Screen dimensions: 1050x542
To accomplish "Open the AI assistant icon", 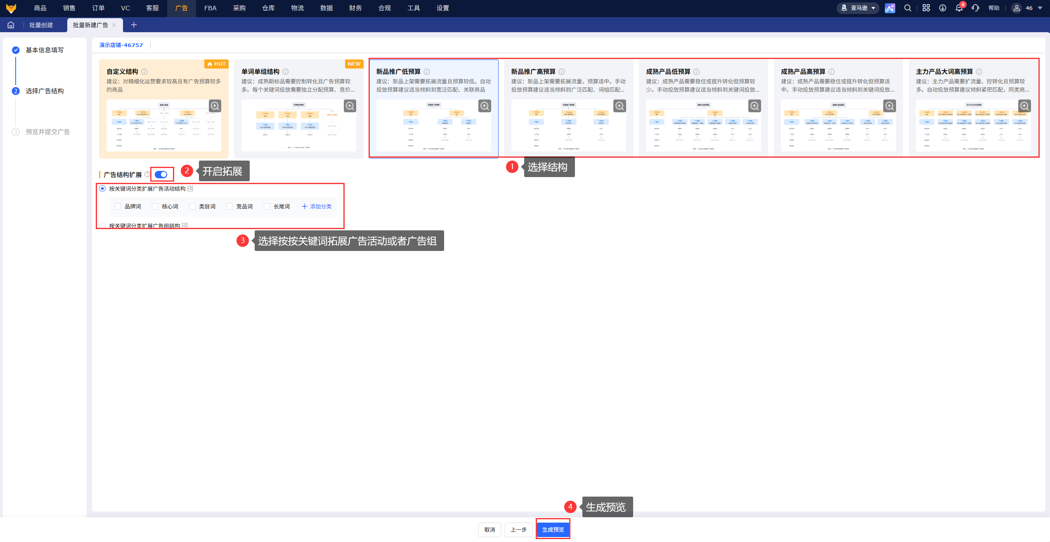I will click(890, 8).
